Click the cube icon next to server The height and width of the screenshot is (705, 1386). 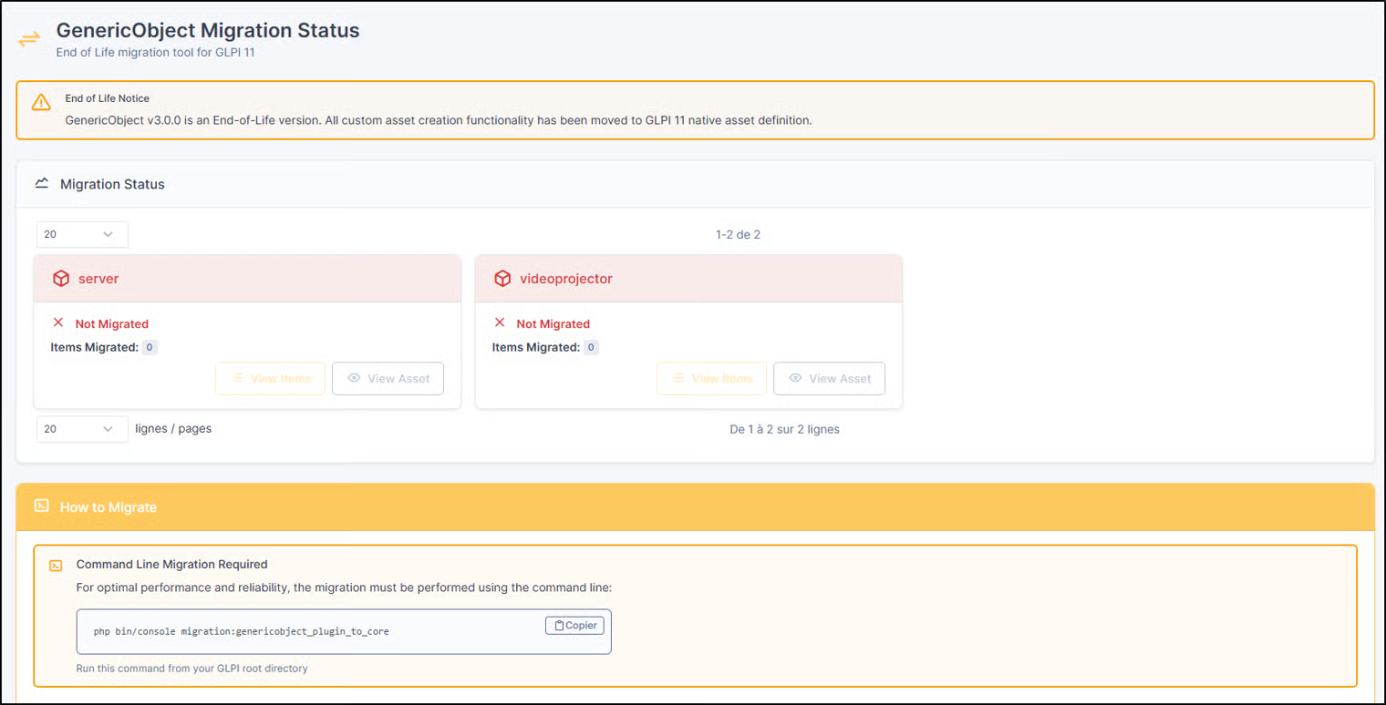click(x=61, y=279)
